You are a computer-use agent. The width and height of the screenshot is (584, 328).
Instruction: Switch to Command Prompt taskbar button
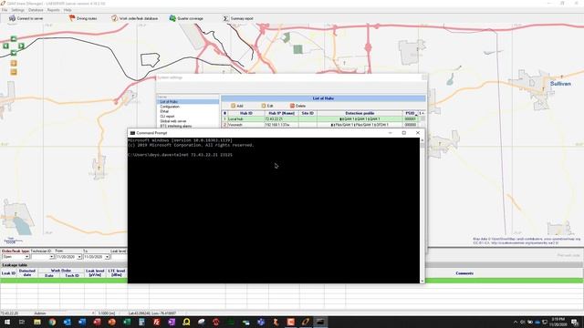(x=320, y=322)
